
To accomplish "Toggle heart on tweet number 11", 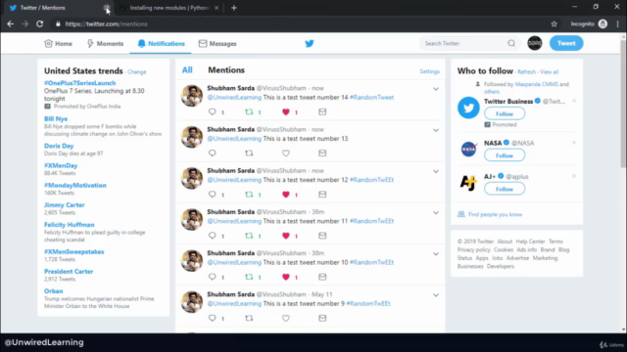I will tap(285, 236).
